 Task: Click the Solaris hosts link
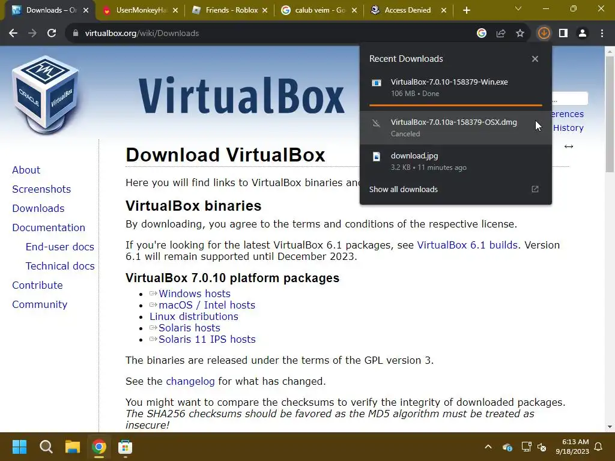tap(189, 328)
